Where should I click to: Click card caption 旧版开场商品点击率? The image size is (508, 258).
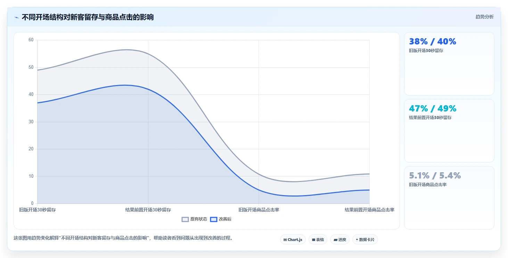[x=428, y=184]
